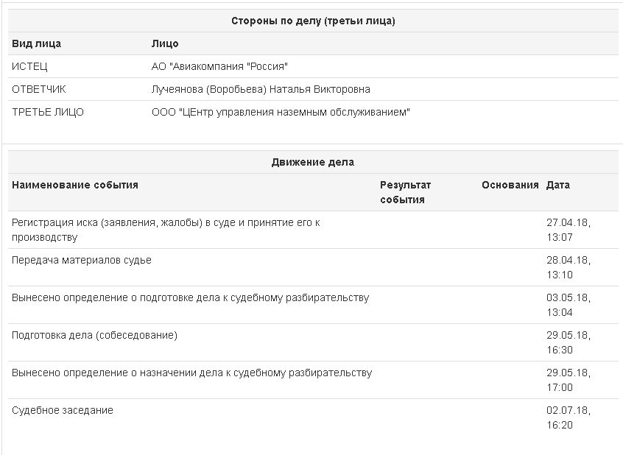Viewport: 623px width, 455px height.
Task: Click the "Передача материалов судье" event
Action: 82,260
